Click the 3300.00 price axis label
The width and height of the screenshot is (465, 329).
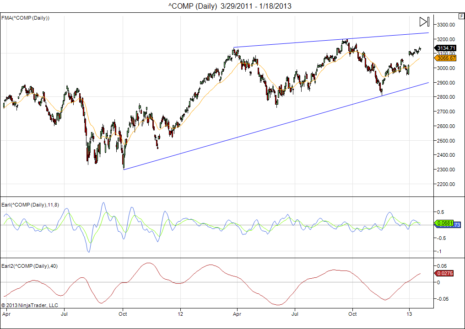coord(445,25)
